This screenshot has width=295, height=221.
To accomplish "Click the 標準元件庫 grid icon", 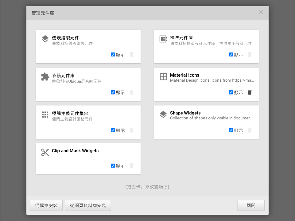I will 163,38.
